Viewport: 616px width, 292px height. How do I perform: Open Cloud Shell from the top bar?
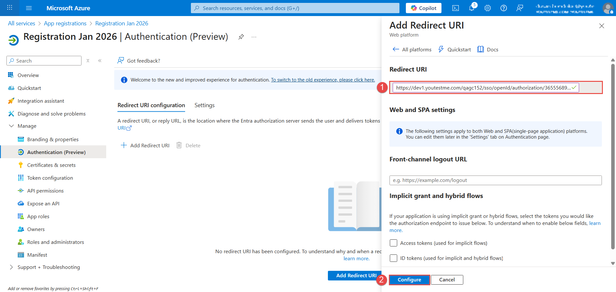pyautogui.click(x=455, y=8)
